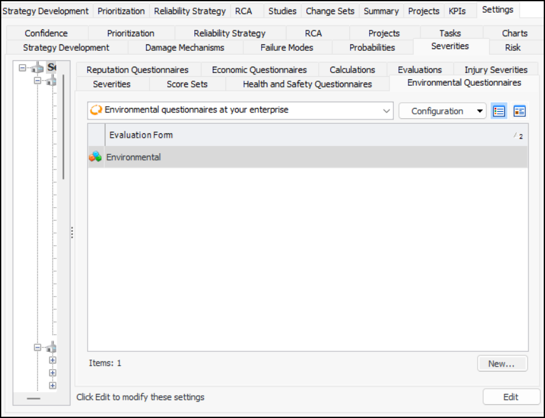Click the Edit button to modify settings
This screenshot has width=545, height=418.
coord(511,397)
